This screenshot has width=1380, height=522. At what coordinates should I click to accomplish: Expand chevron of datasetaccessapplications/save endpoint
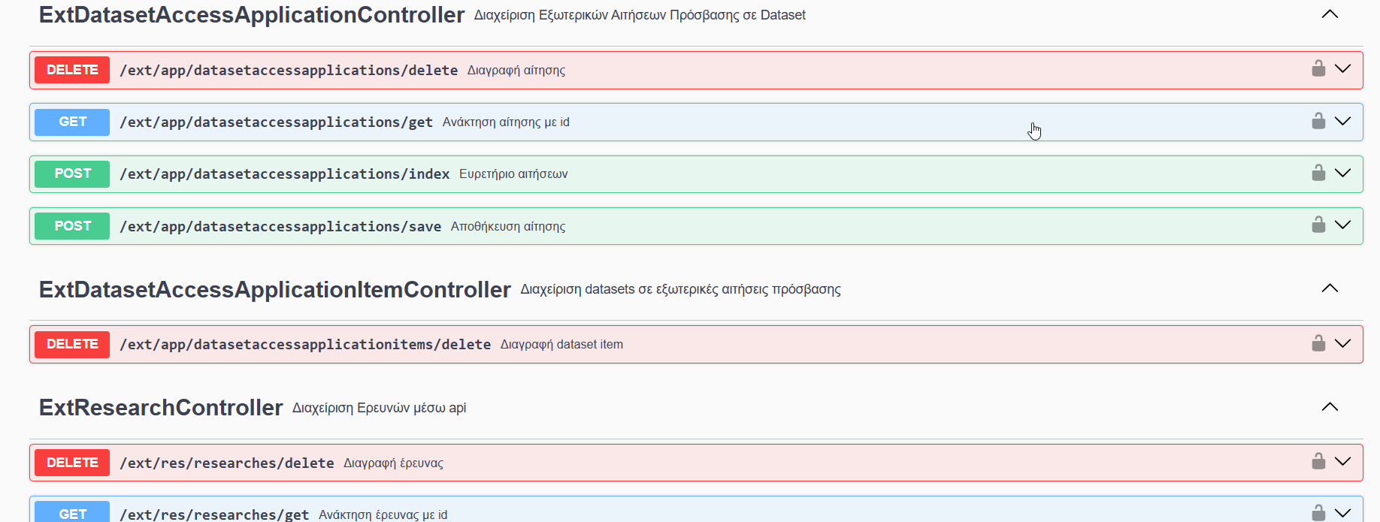click(1342, 225)
